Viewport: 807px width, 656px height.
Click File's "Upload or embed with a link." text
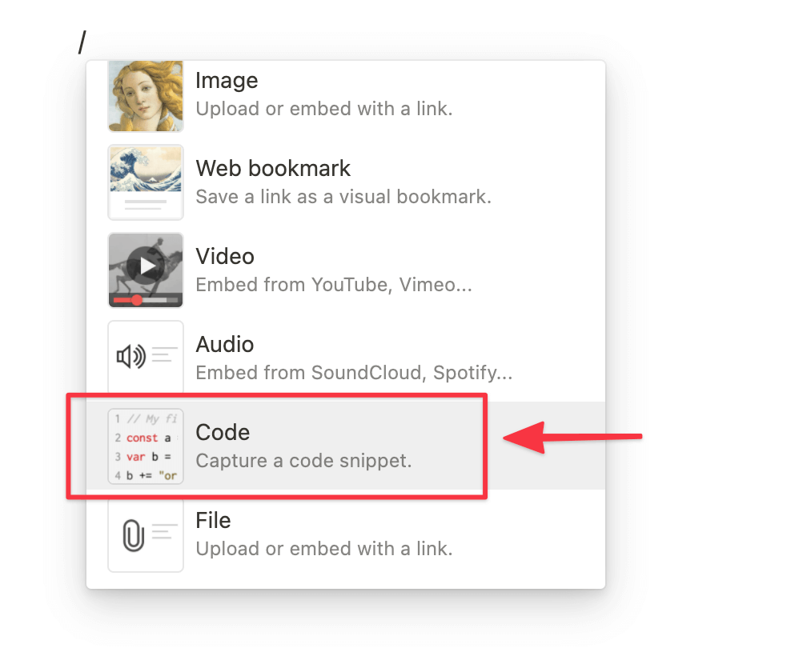click(324, 549)
